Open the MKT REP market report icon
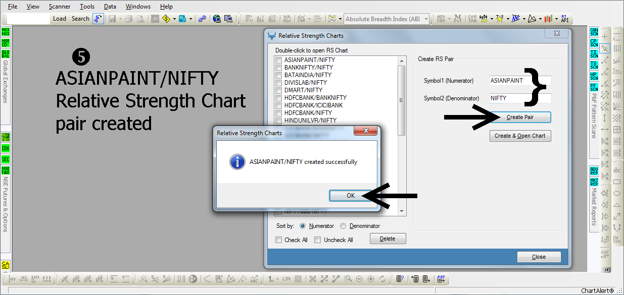This screenshot has height=295, width=624. [x=594, y=182]
